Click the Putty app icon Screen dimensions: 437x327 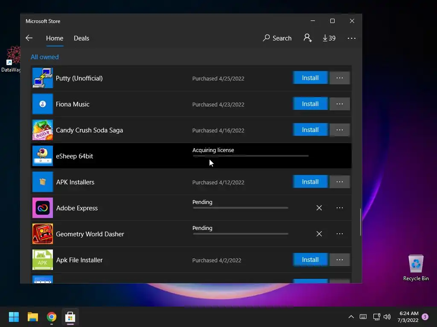tap(43, 78)
